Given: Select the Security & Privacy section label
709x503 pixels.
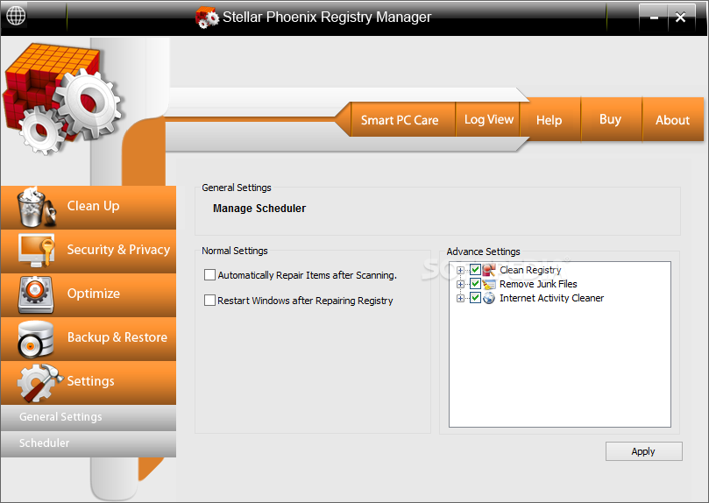Looking at the screenshot, I should (x=118, y=250).
